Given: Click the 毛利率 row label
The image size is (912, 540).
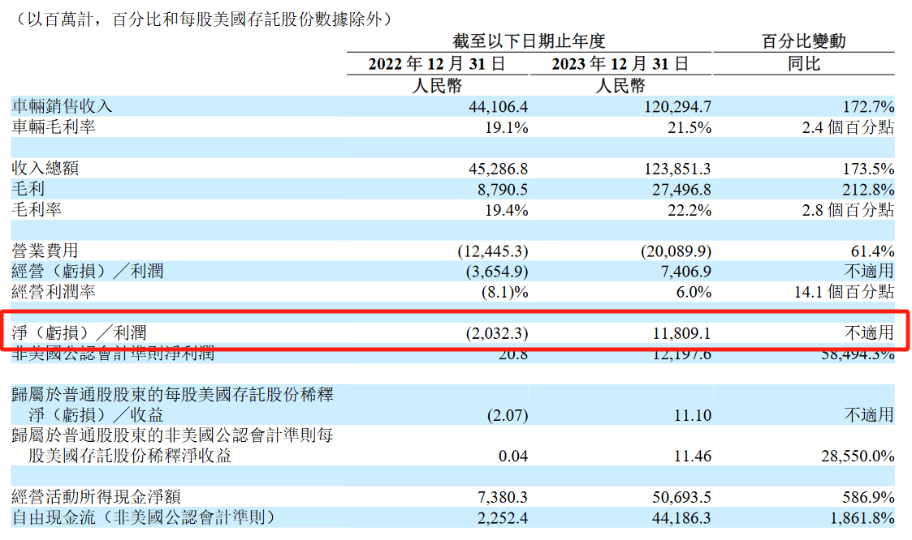Looking at the screenshot, I should coord(37,210).
